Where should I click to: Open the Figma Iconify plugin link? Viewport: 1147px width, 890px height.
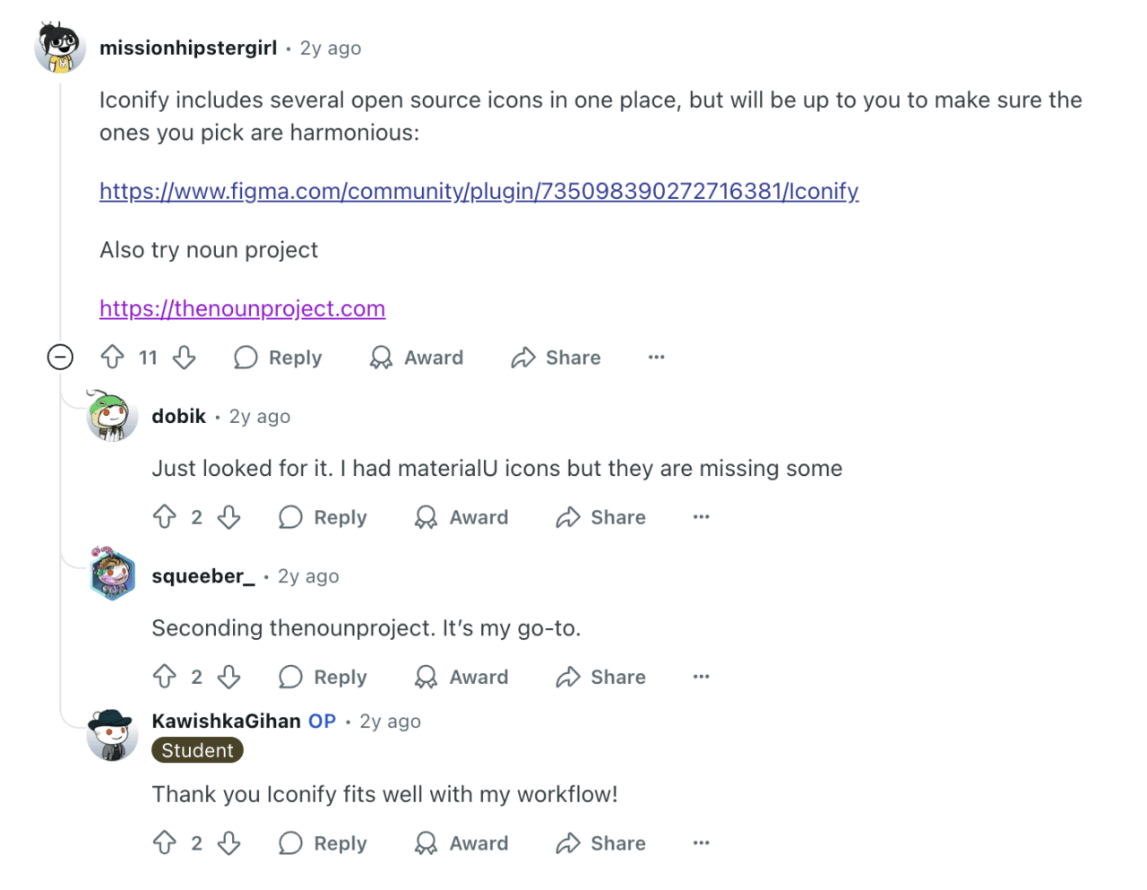coord(479,191)
